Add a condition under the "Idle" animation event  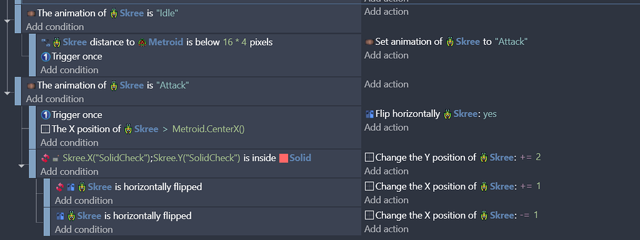(x=55, y=27)
